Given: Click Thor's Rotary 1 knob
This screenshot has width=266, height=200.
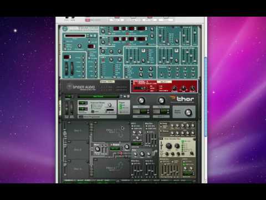Looking at the screenshot, I should point(141,101).
